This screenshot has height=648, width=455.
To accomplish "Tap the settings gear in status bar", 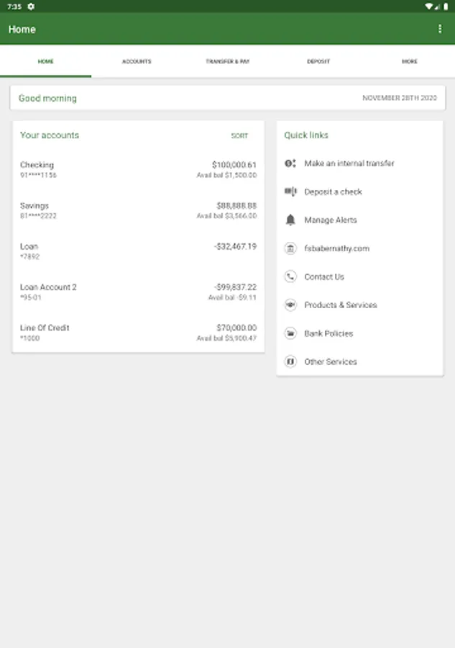I will pyautogui.click(x=31, y=6).
